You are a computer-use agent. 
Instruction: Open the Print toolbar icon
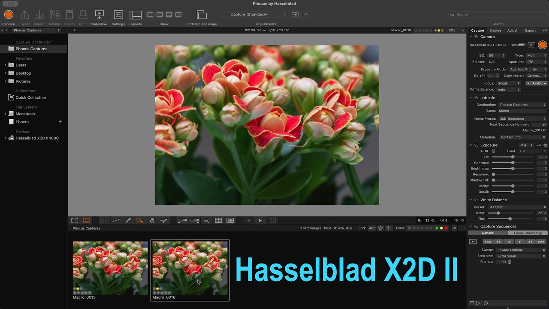tap(83, 15)
